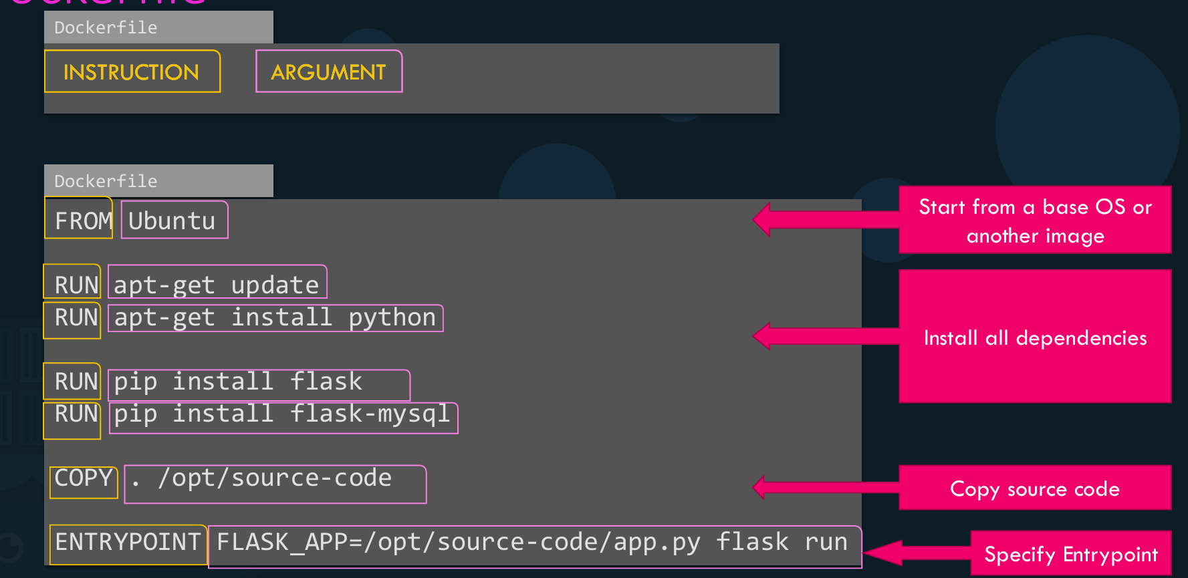The image size is (1188, 578).
Task: Click the 'pip install flask-mysql' argument
Action: click(283, 417)
